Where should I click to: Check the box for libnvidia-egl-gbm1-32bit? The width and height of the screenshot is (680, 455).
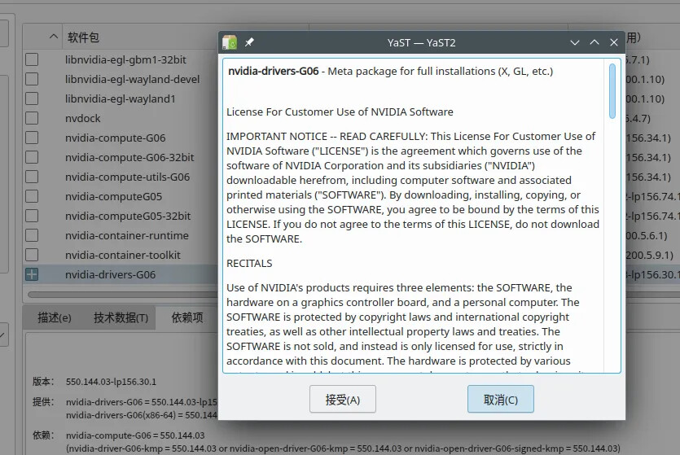pos(32,59)
